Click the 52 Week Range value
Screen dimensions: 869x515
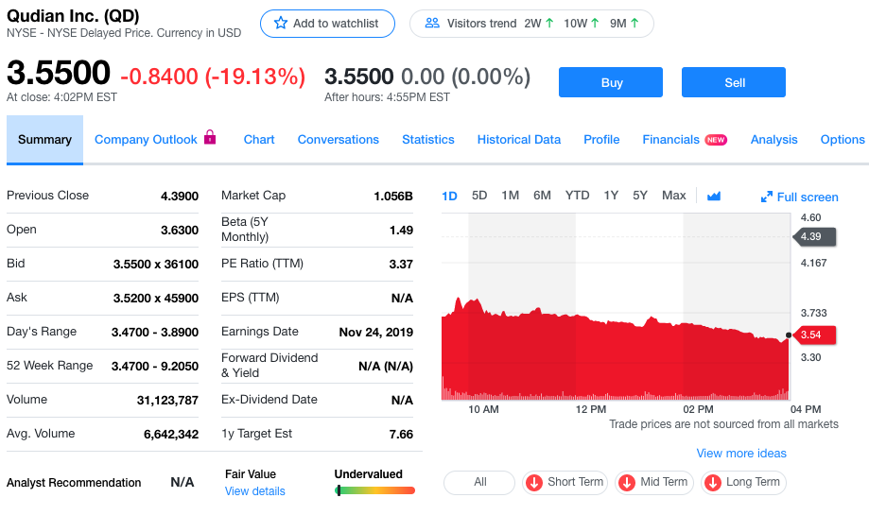[x=155, y=366]
